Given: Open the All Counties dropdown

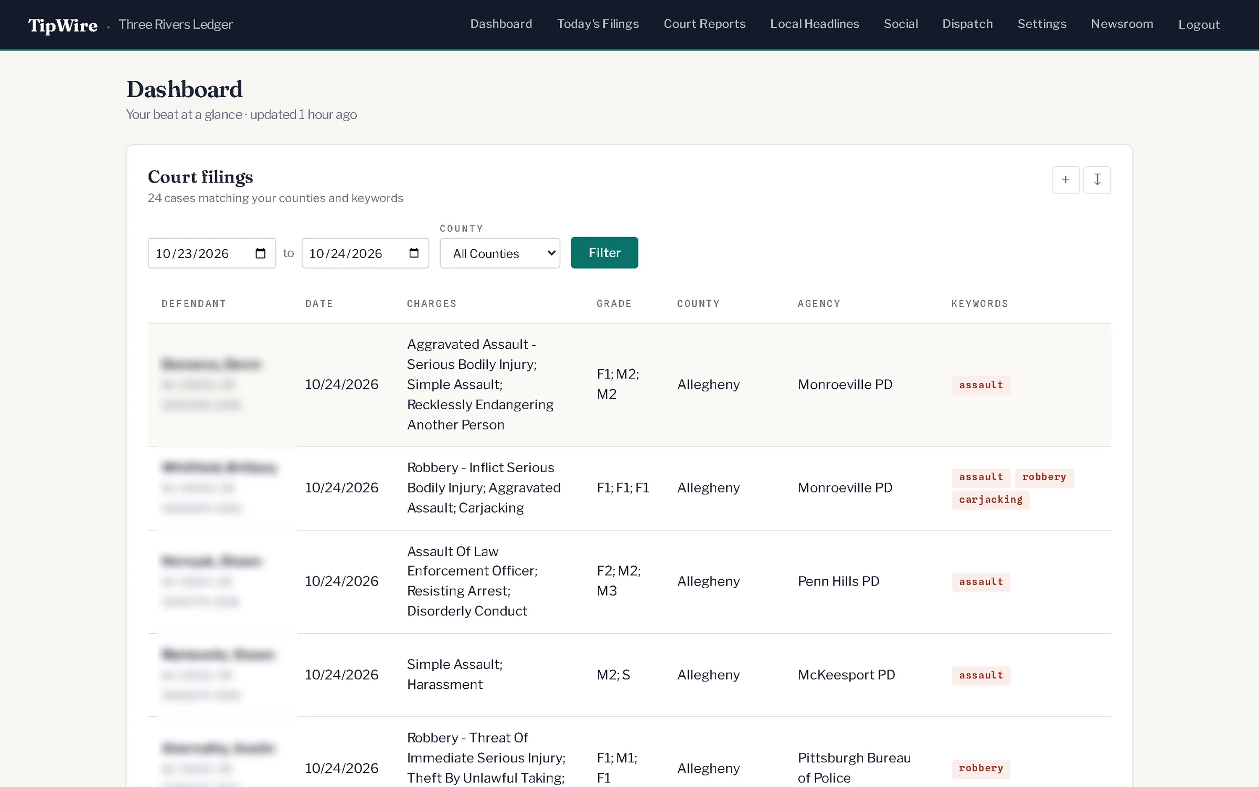Looking at the screenshot, I should pyautogui.click(x=500, y=253).
